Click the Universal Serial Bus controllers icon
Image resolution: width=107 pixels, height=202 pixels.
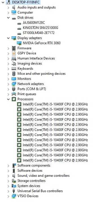coord(14,191)
